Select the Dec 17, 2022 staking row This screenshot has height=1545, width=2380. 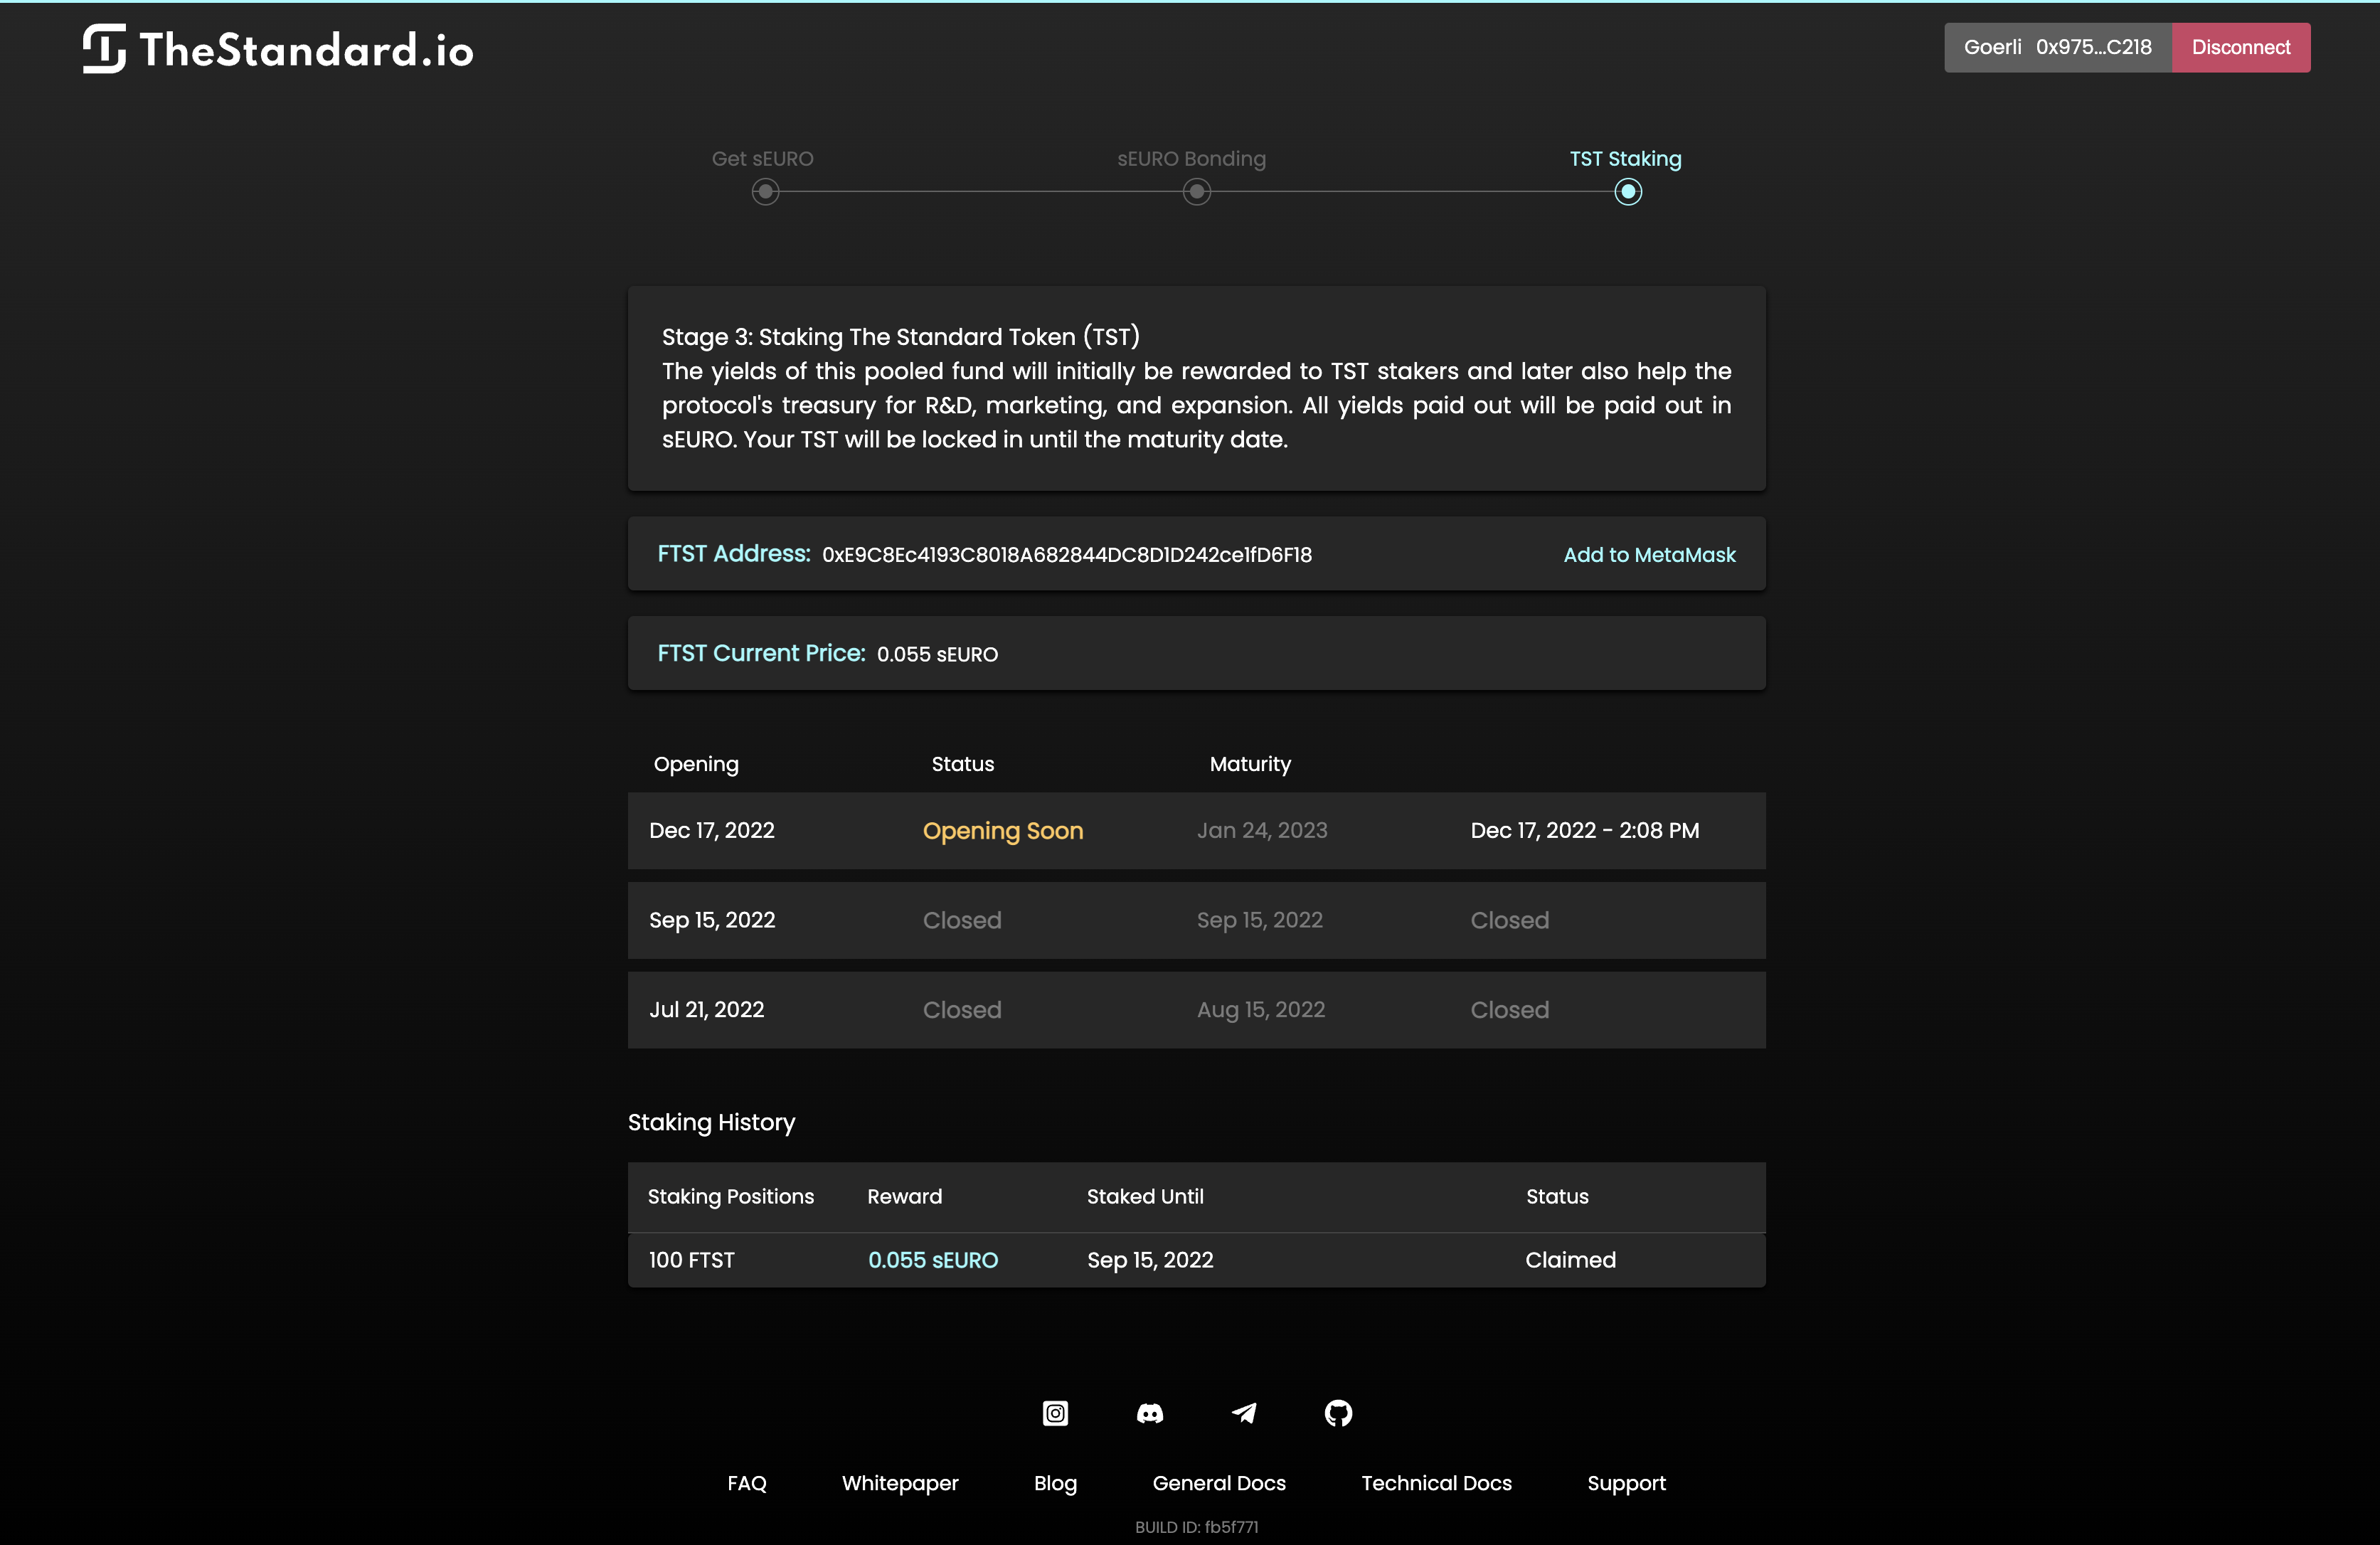tap(1196, 831)
